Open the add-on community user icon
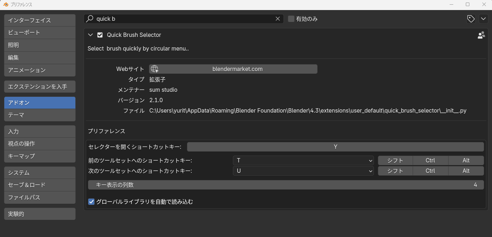This screenshot has width=492, height=237. pos(481,35)
